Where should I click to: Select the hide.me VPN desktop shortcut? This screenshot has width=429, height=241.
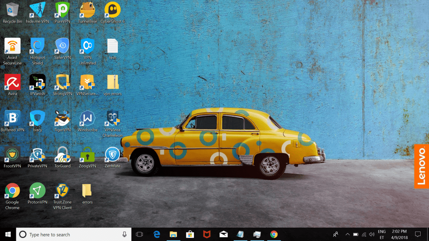click(x=37, y=13)
